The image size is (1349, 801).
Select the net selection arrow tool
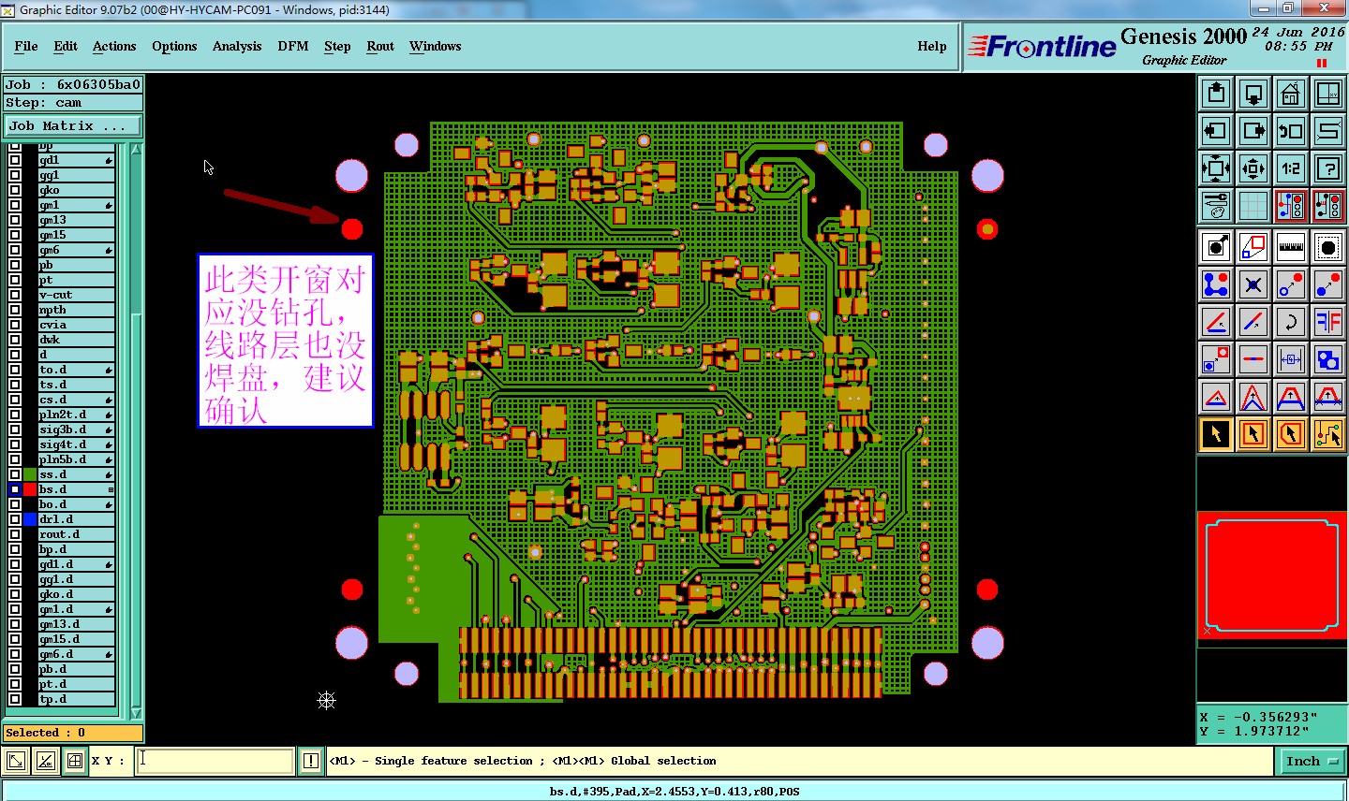[1328, 434]
